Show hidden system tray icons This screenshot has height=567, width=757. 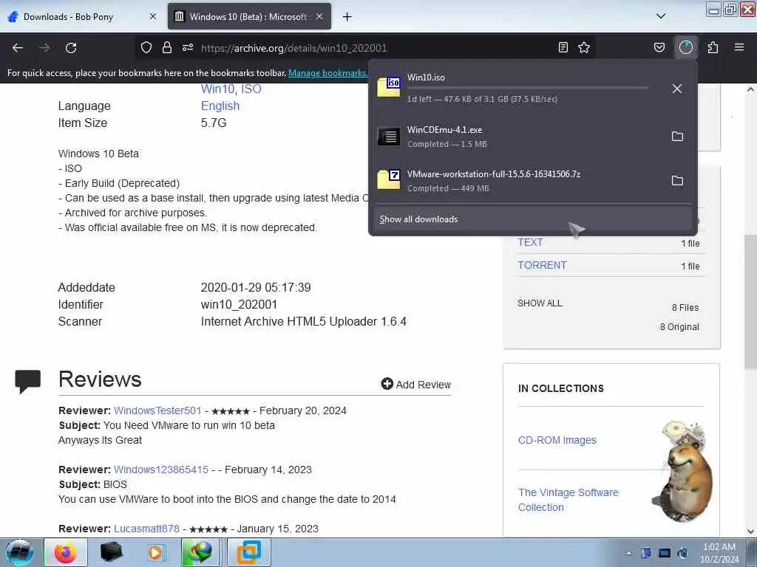point(628,553)
